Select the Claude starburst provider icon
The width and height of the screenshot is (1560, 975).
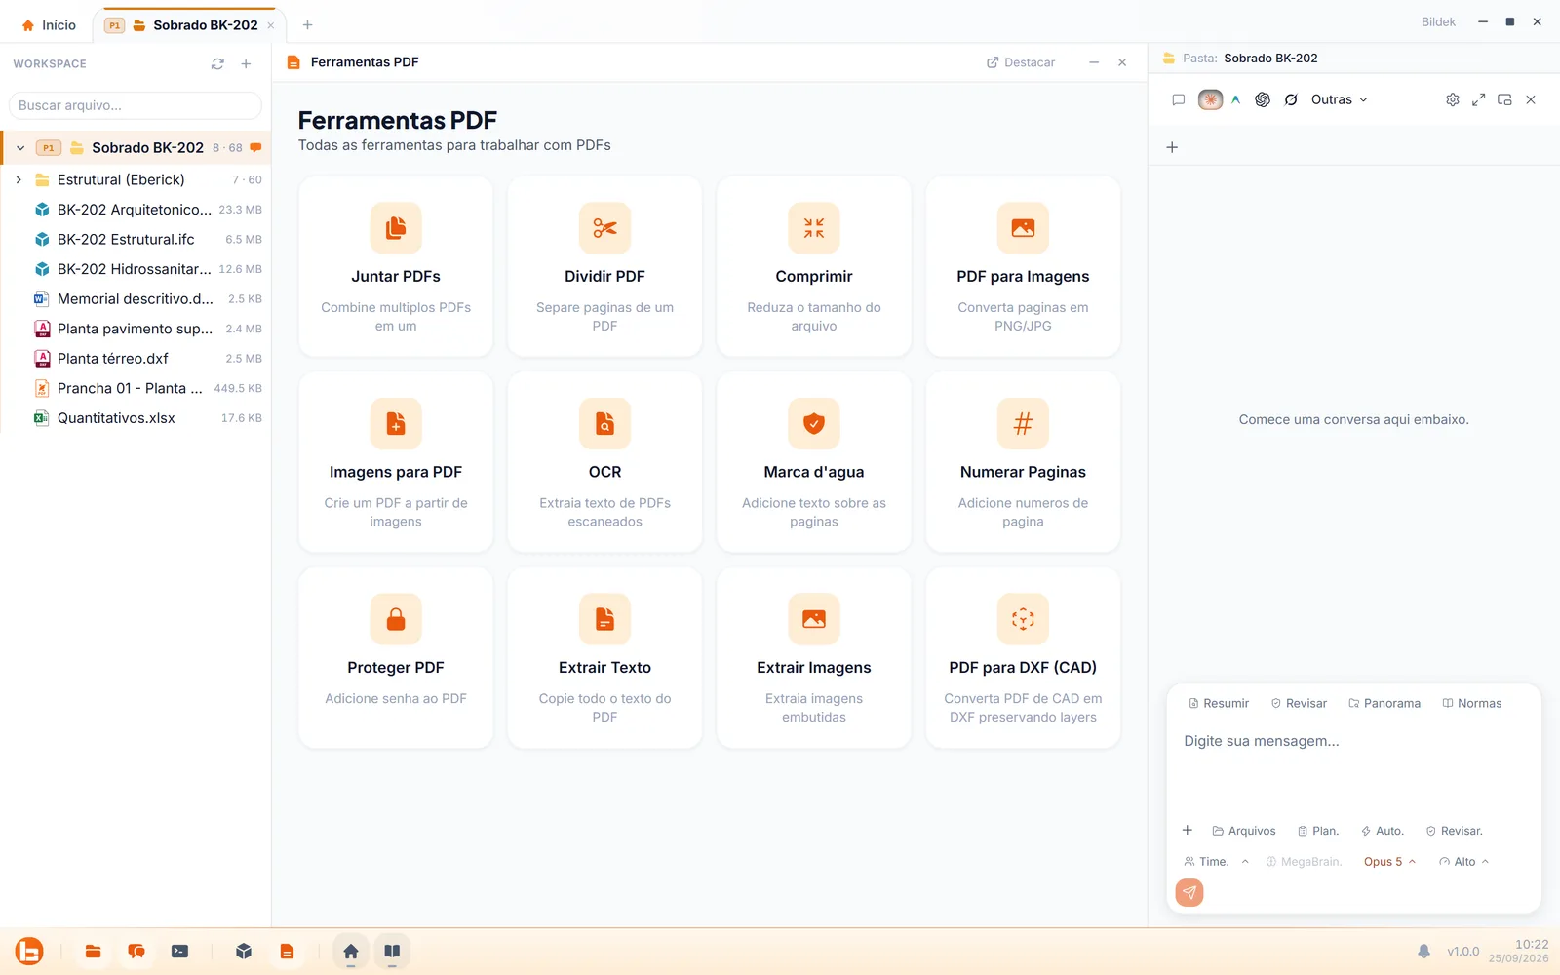pos(1210,99)
